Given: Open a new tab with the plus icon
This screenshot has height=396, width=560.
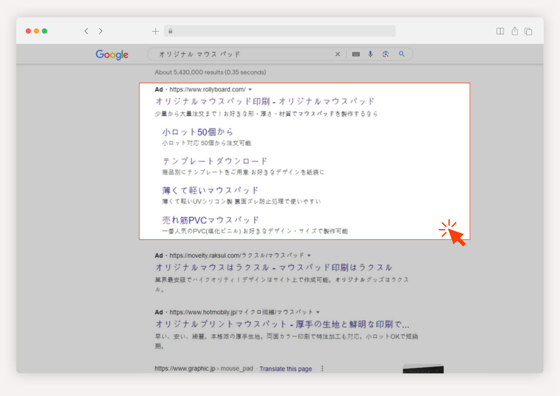Looking at the screenshot, I should tap(155, 31).
